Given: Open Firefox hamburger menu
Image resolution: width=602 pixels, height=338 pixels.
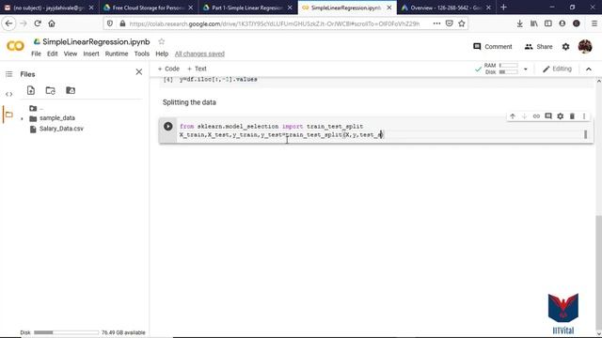Looking at the screenshot, I should 594,23.
